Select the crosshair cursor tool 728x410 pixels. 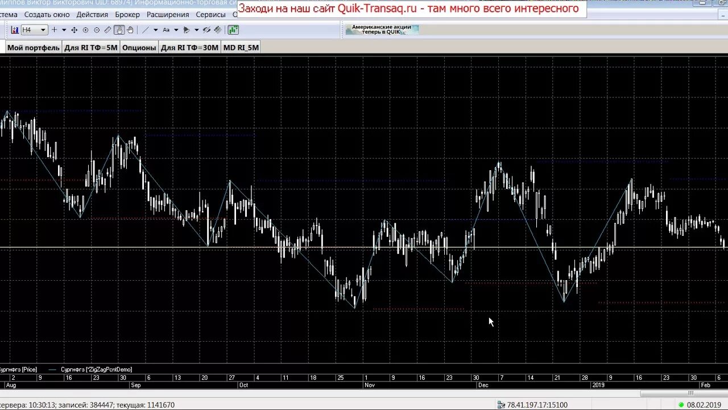click(54, 30)
